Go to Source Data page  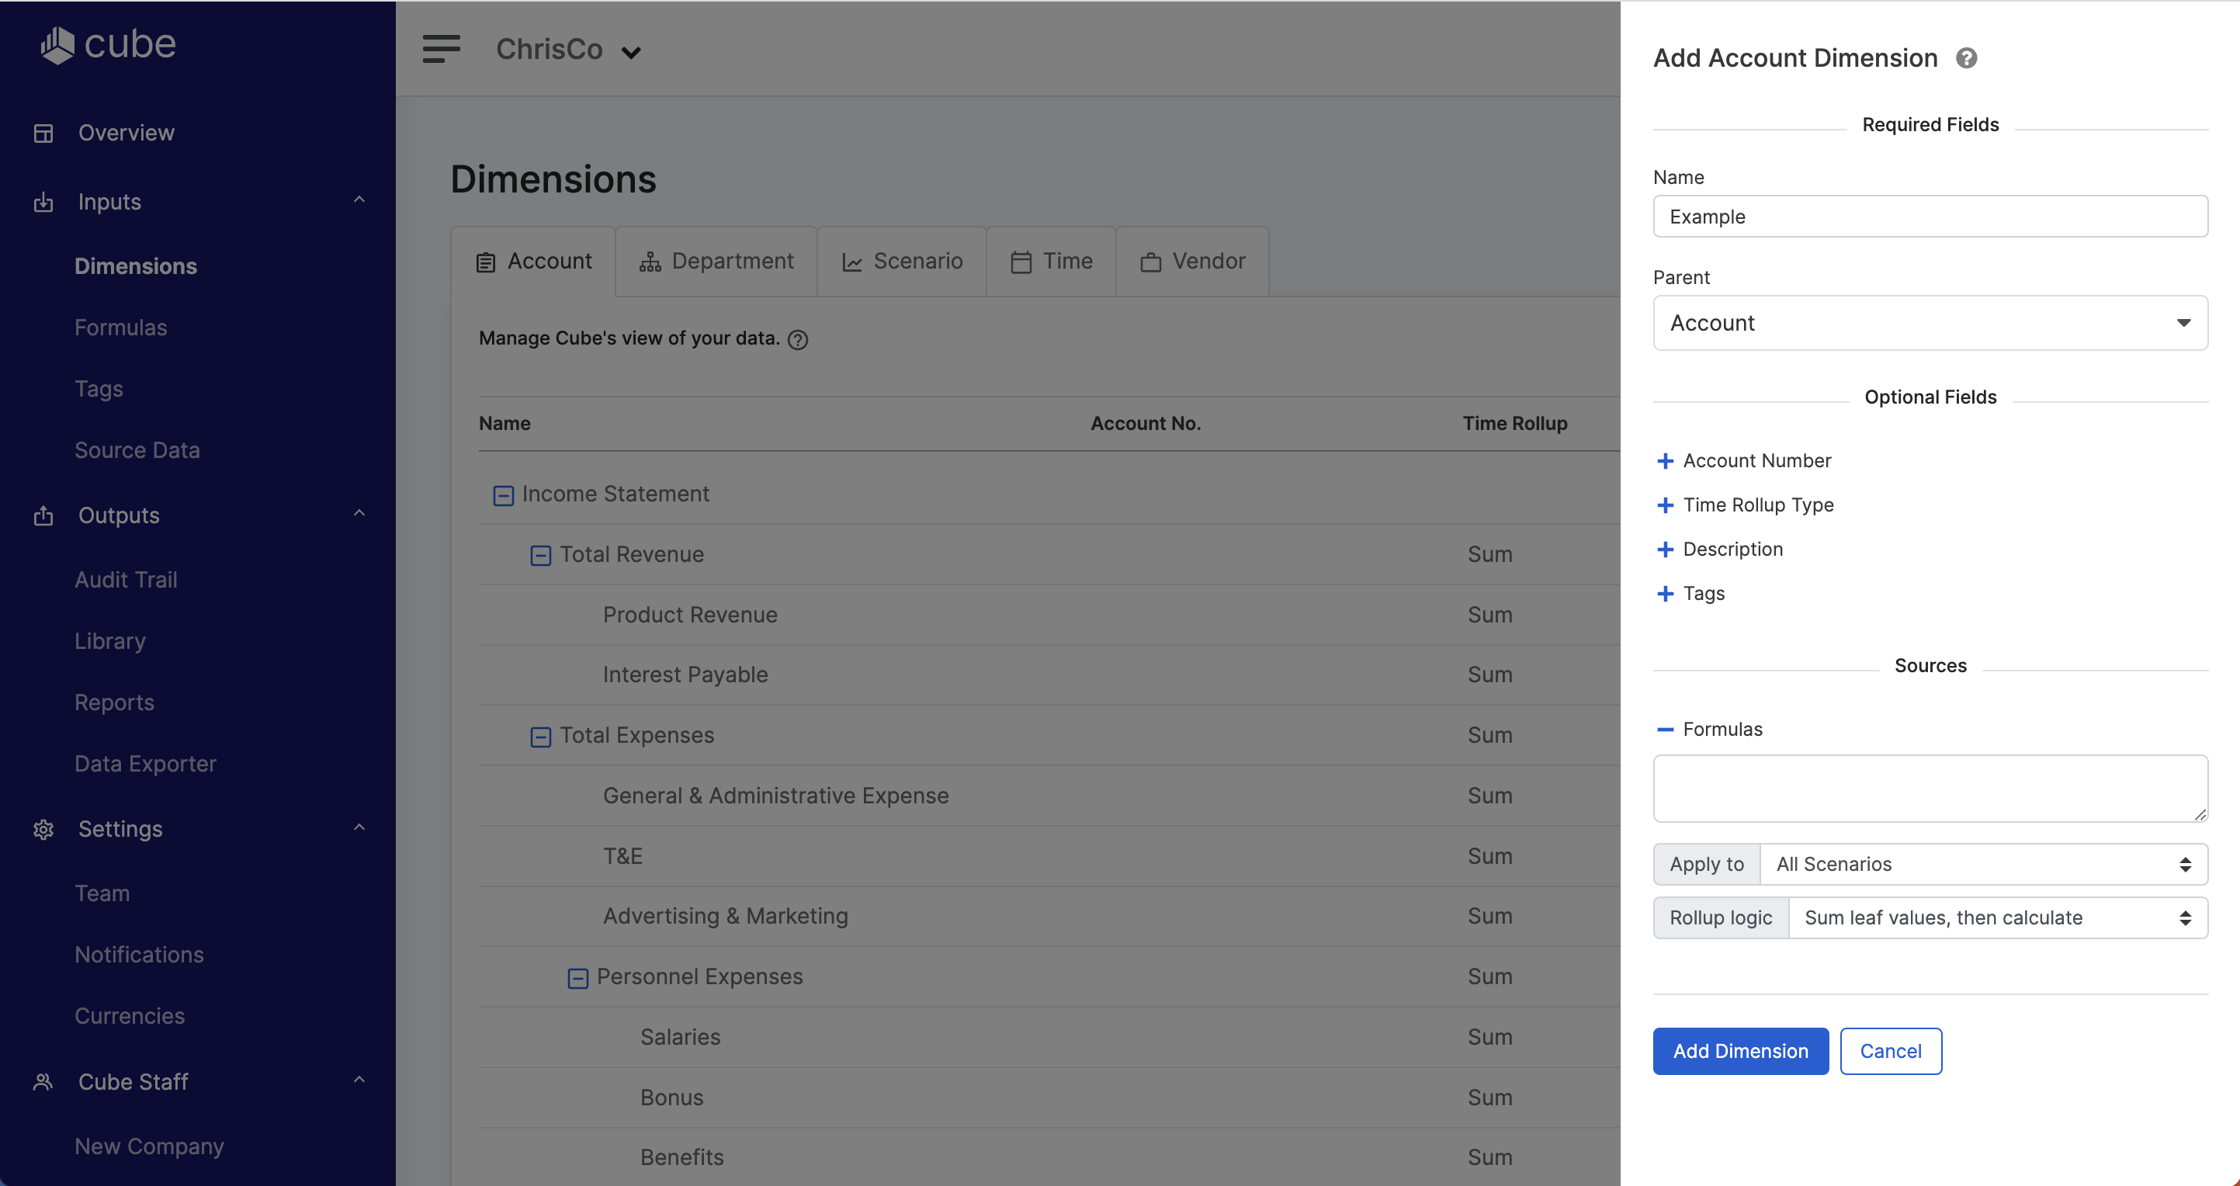137,450
